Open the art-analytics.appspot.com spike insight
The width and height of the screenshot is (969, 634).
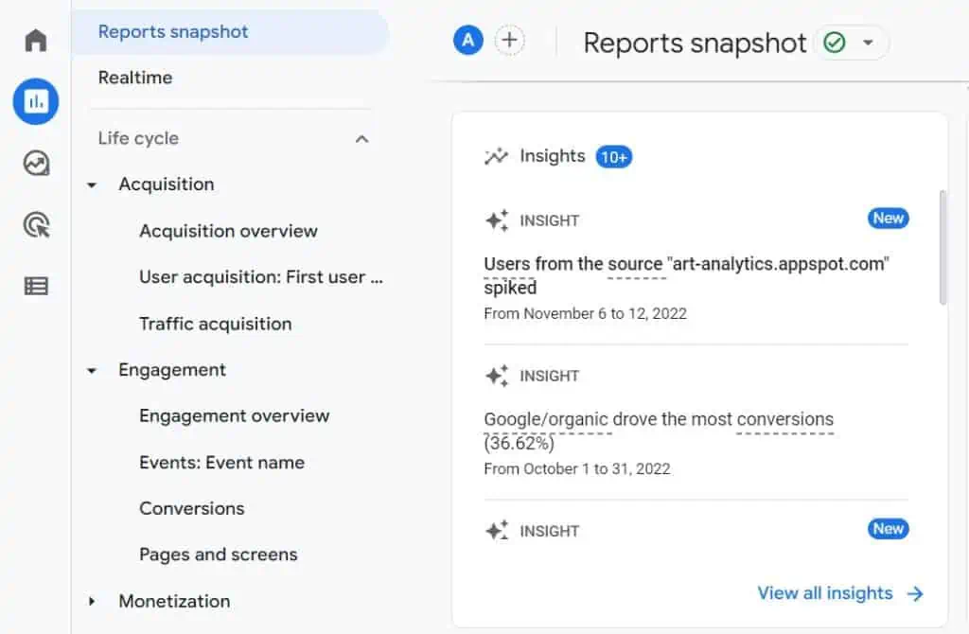pyautogui.click(x=685, y=274)
